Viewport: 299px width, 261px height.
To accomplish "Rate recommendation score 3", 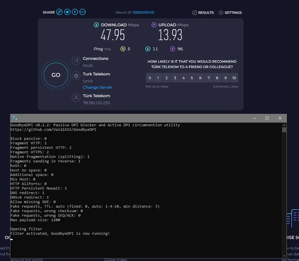I will point(175,78).
